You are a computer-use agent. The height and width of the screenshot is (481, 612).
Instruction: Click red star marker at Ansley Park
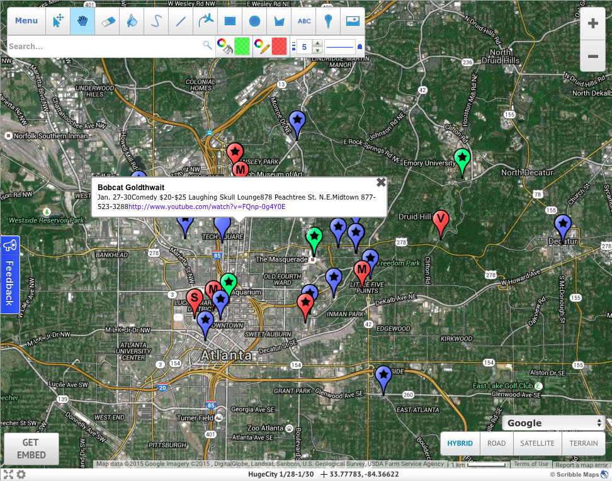click(x=235, y=153)
